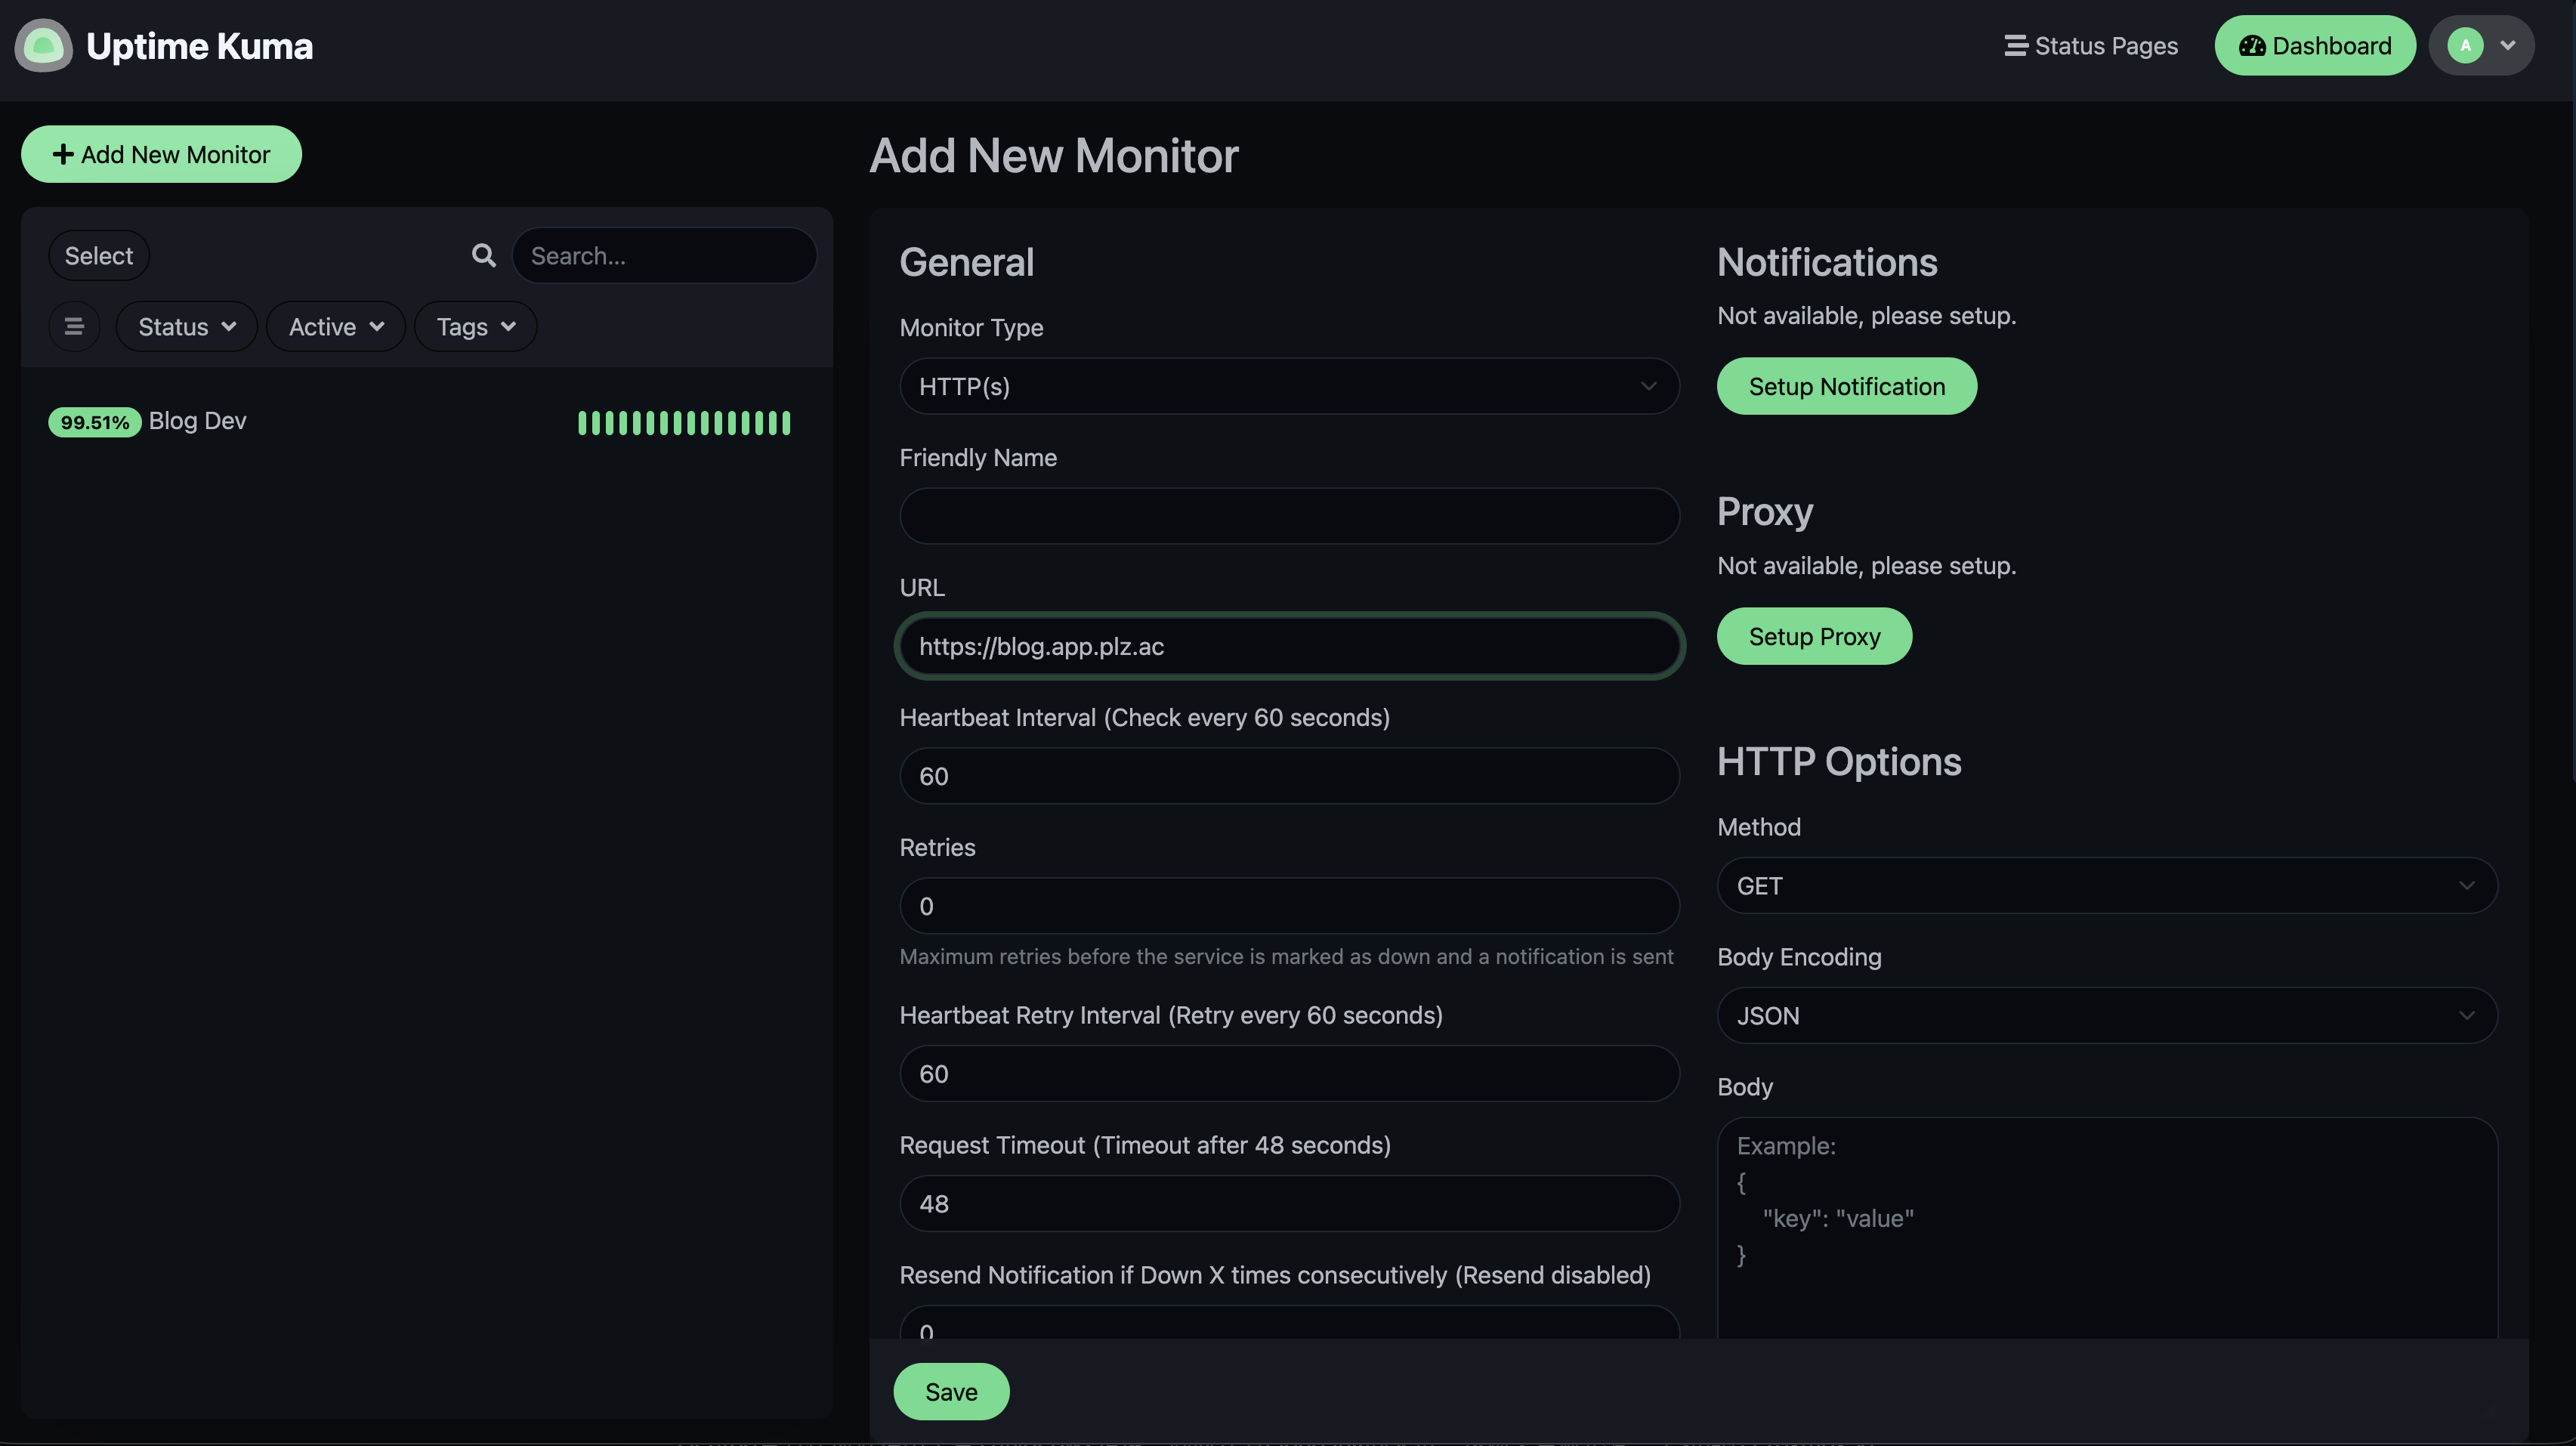
Task: Click the Setup Proxy button
Action: click(x=1813, y=637)
